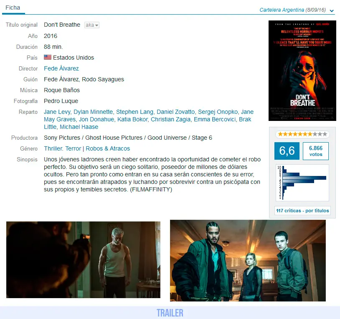
Task: Open the vote distribution histogram
Action: (x=302, y=183)
